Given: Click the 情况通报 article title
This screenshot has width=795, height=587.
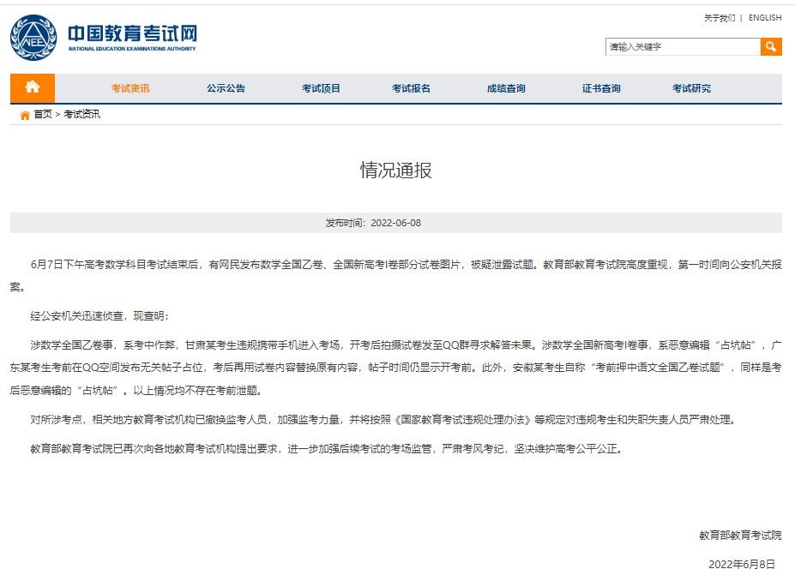Looking at the screenshot, I should [395, 170].
